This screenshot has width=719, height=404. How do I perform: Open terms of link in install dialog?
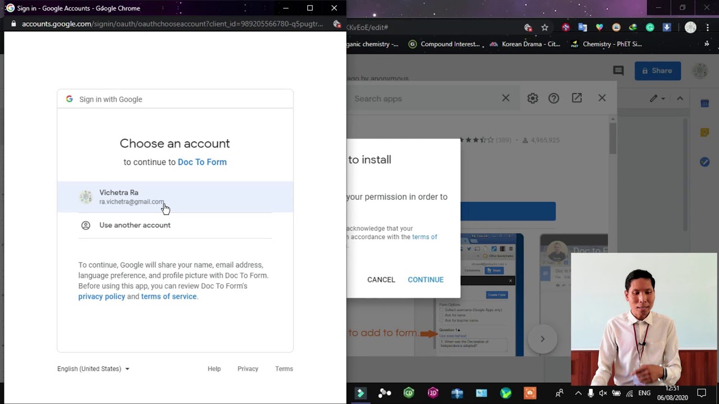[x=425, y=237]
